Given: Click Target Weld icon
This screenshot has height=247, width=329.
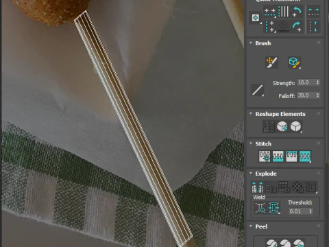Looking at the screenshot, I should coord(260,208).
